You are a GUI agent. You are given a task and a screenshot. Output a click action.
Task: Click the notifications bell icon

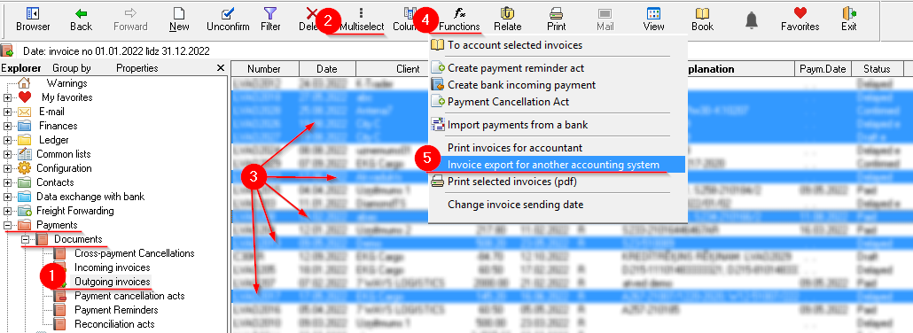pos(751,20)
